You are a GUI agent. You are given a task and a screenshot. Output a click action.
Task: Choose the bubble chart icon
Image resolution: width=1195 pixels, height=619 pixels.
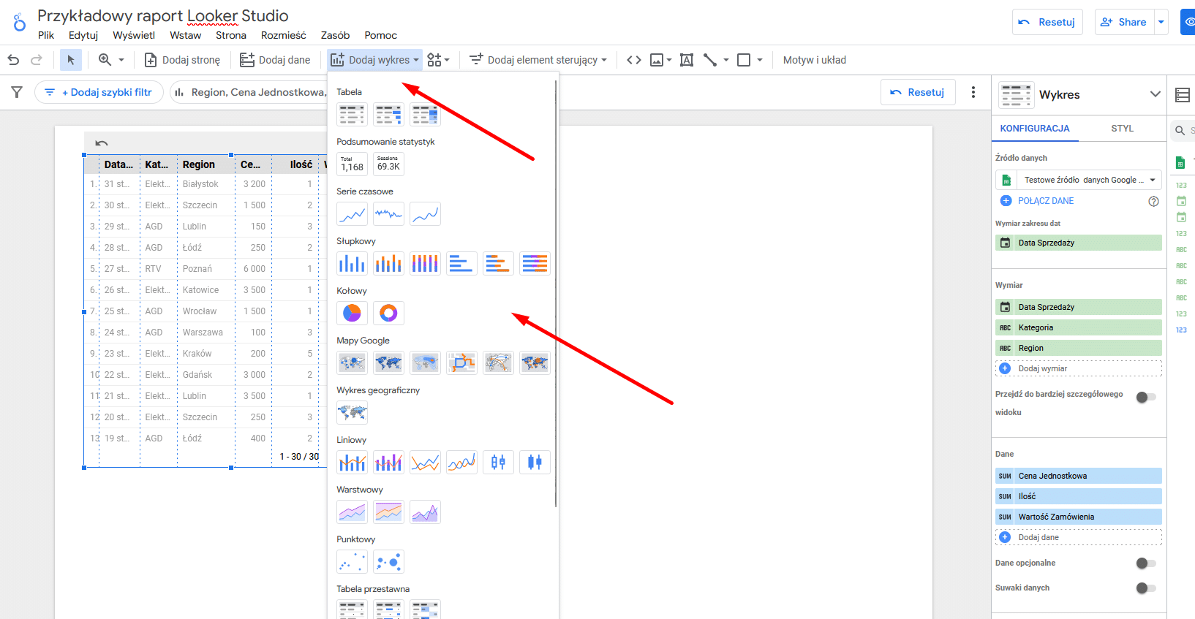click(x=388, y=561)
